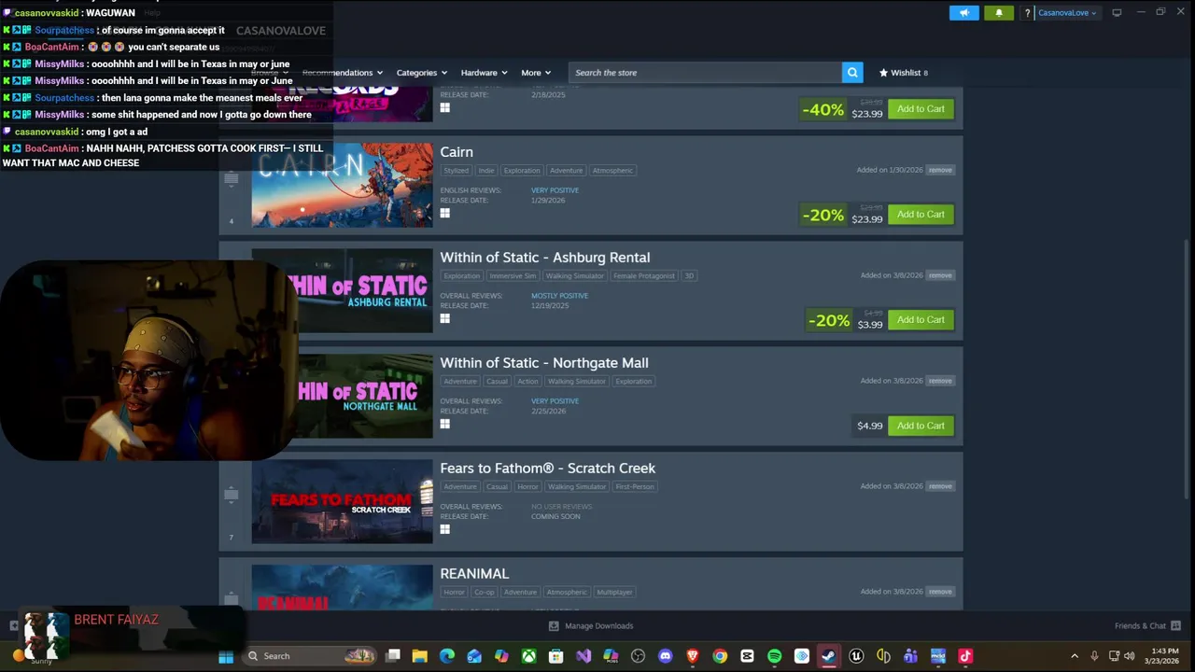Image resolution: width=1195 pixels, height=672 pixels.
Task: Focus the Search the store field
Action: point(705,72)
